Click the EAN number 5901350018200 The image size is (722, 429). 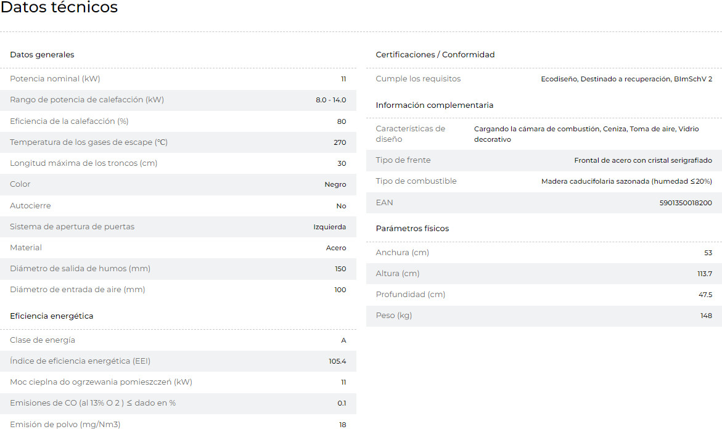(x=686, y=203)
